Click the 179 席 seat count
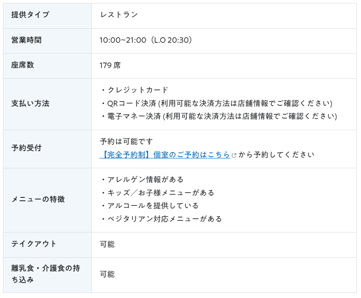The width and height of the screenshot is (361, 298). pyautogui.click(x=110, y=65)
